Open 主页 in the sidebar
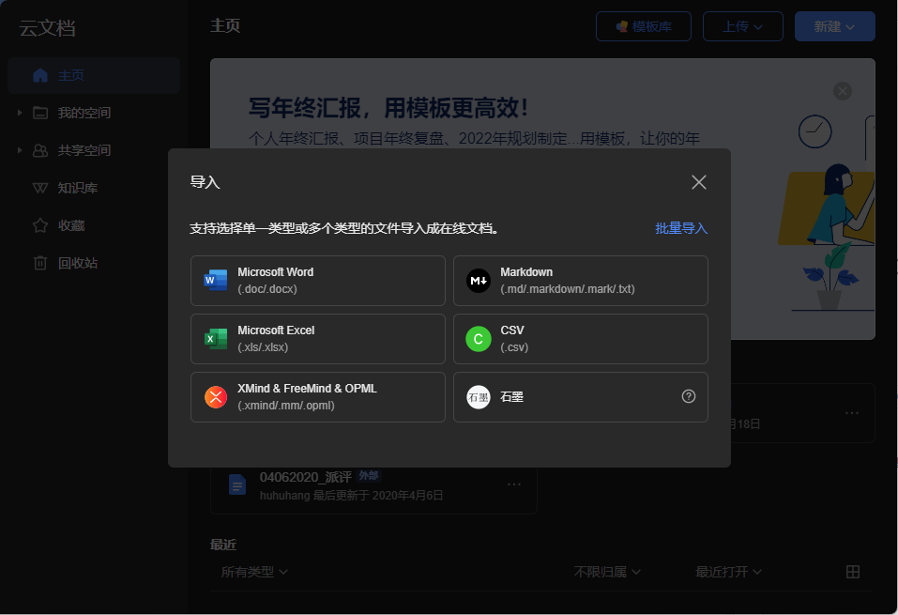This screenshot has height=615, width=898. pos(94,75)
